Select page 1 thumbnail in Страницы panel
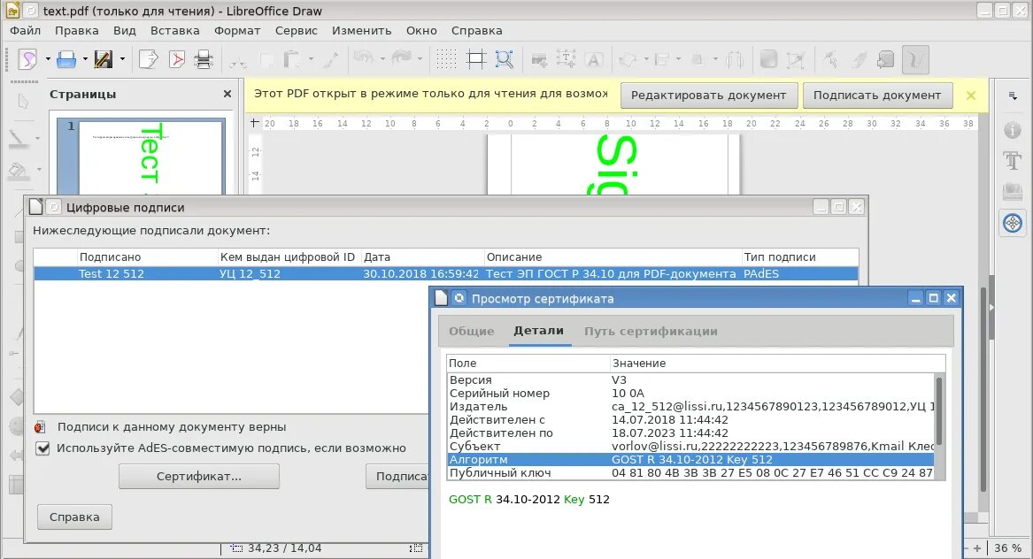Screen dimensions: 1033x559 pyautogui.click(x=150, y=157)
